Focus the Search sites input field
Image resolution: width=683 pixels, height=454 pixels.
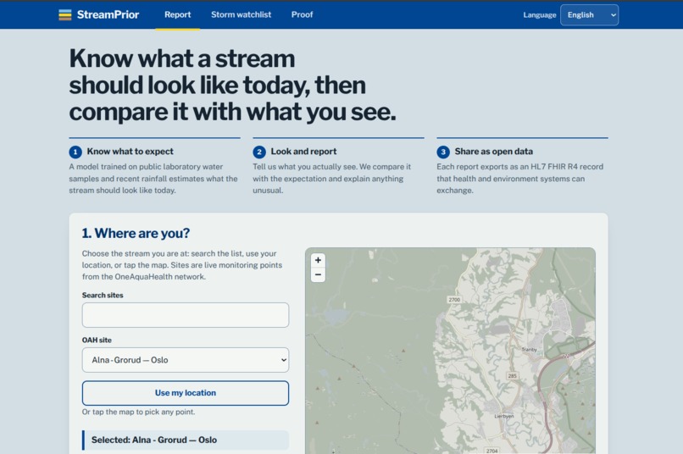185,315
